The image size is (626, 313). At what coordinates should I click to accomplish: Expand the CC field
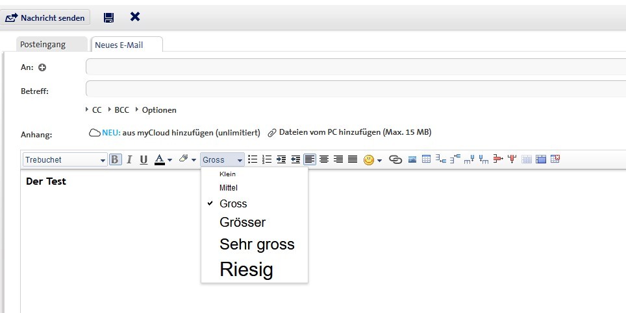(94, 110)
